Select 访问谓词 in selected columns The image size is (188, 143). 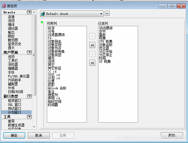[x=106, y=28]
